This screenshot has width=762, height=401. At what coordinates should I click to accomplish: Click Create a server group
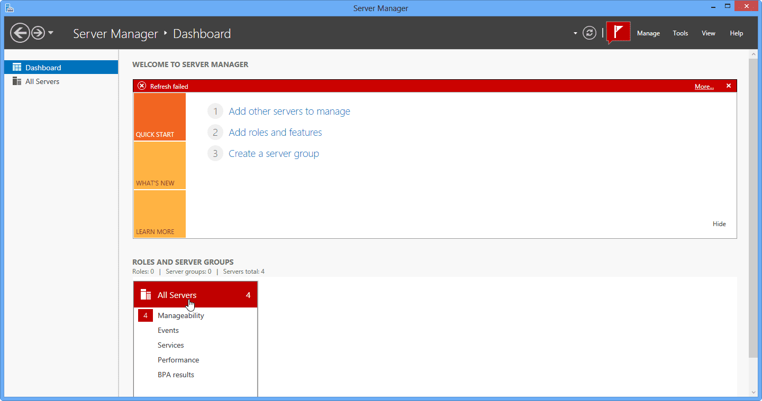[274, 154]
